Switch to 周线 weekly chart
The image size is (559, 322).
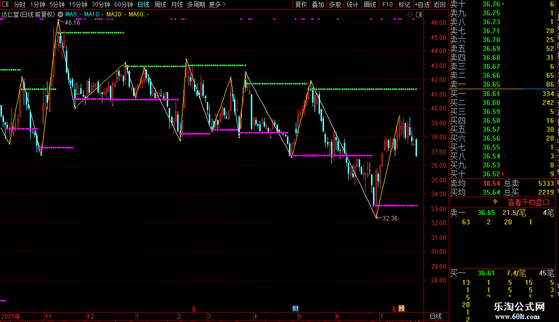pos(160,4)
